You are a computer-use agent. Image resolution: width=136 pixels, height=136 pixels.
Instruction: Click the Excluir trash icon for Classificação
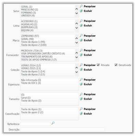click(x=81, y=114)
